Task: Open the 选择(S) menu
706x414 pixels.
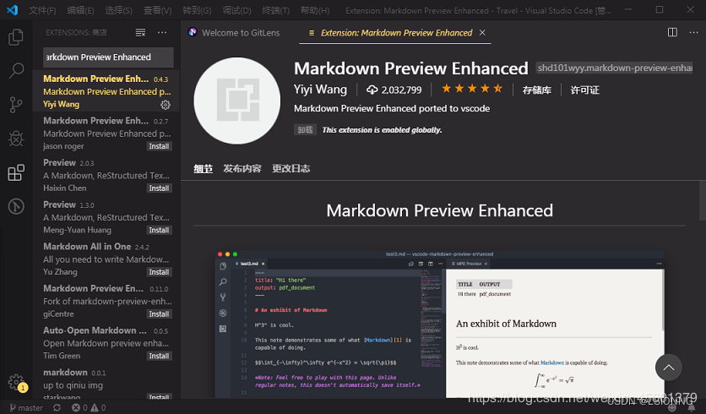Action: pyautogui.click(x=118, y=10)
